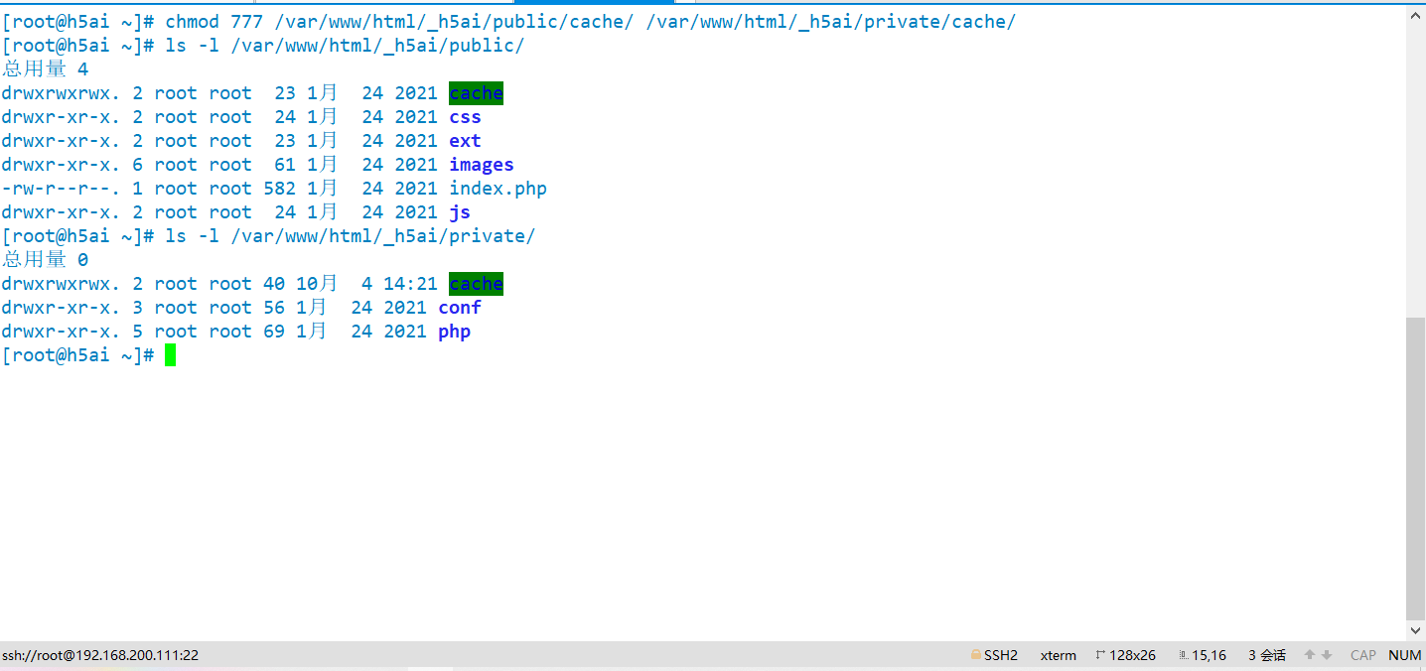Image resolution: width=1426 pixels, height=671 pixels.
Task: Click the ext directory name
Action: pos(465,141)
